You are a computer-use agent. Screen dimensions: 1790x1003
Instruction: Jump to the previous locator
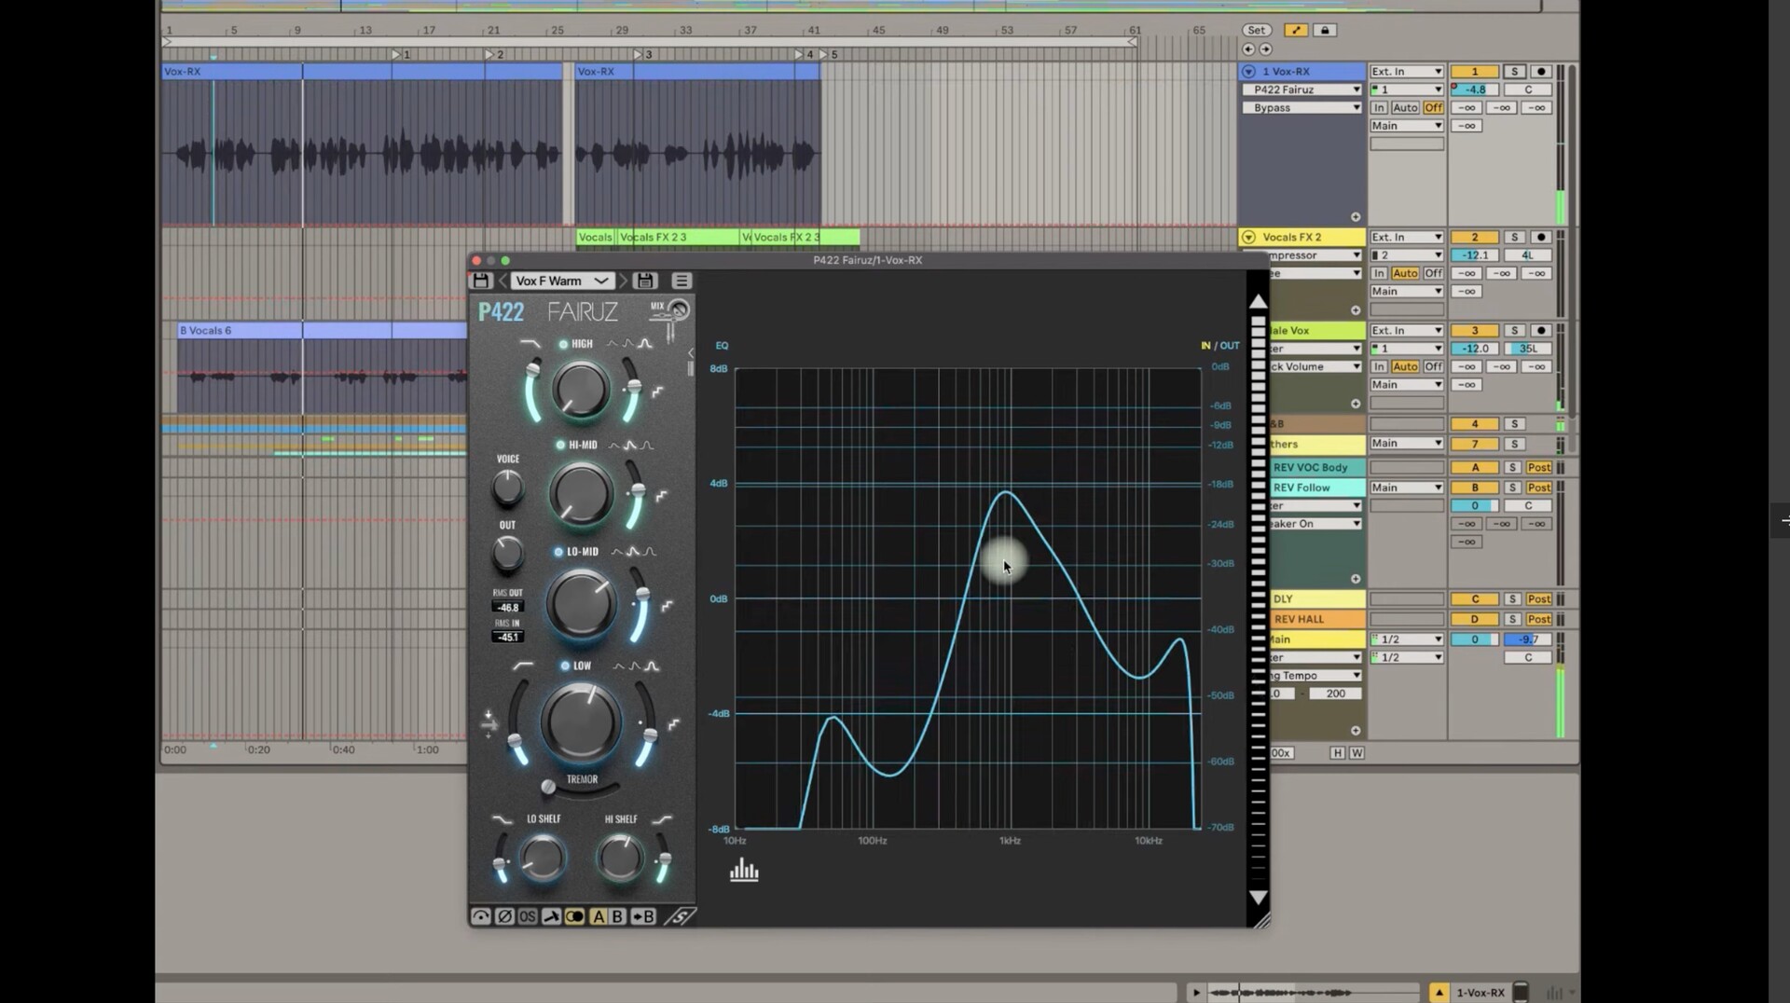tap(1248, 49)
